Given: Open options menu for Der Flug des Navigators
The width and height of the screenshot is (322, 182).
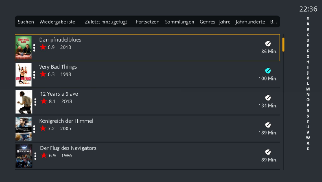Looking at the screenshot, I should [x=35, y=156].
